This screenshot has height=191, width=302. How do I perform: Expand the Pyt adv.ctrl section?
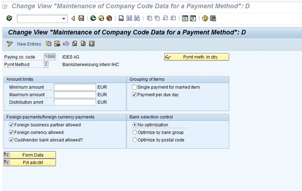30,162
